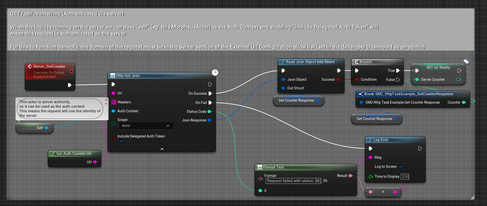Viewport: 487px width, 206px height.
Task: Toggle the Include Delegated Auth Token checkbox
Action: [x=121, y=141]
